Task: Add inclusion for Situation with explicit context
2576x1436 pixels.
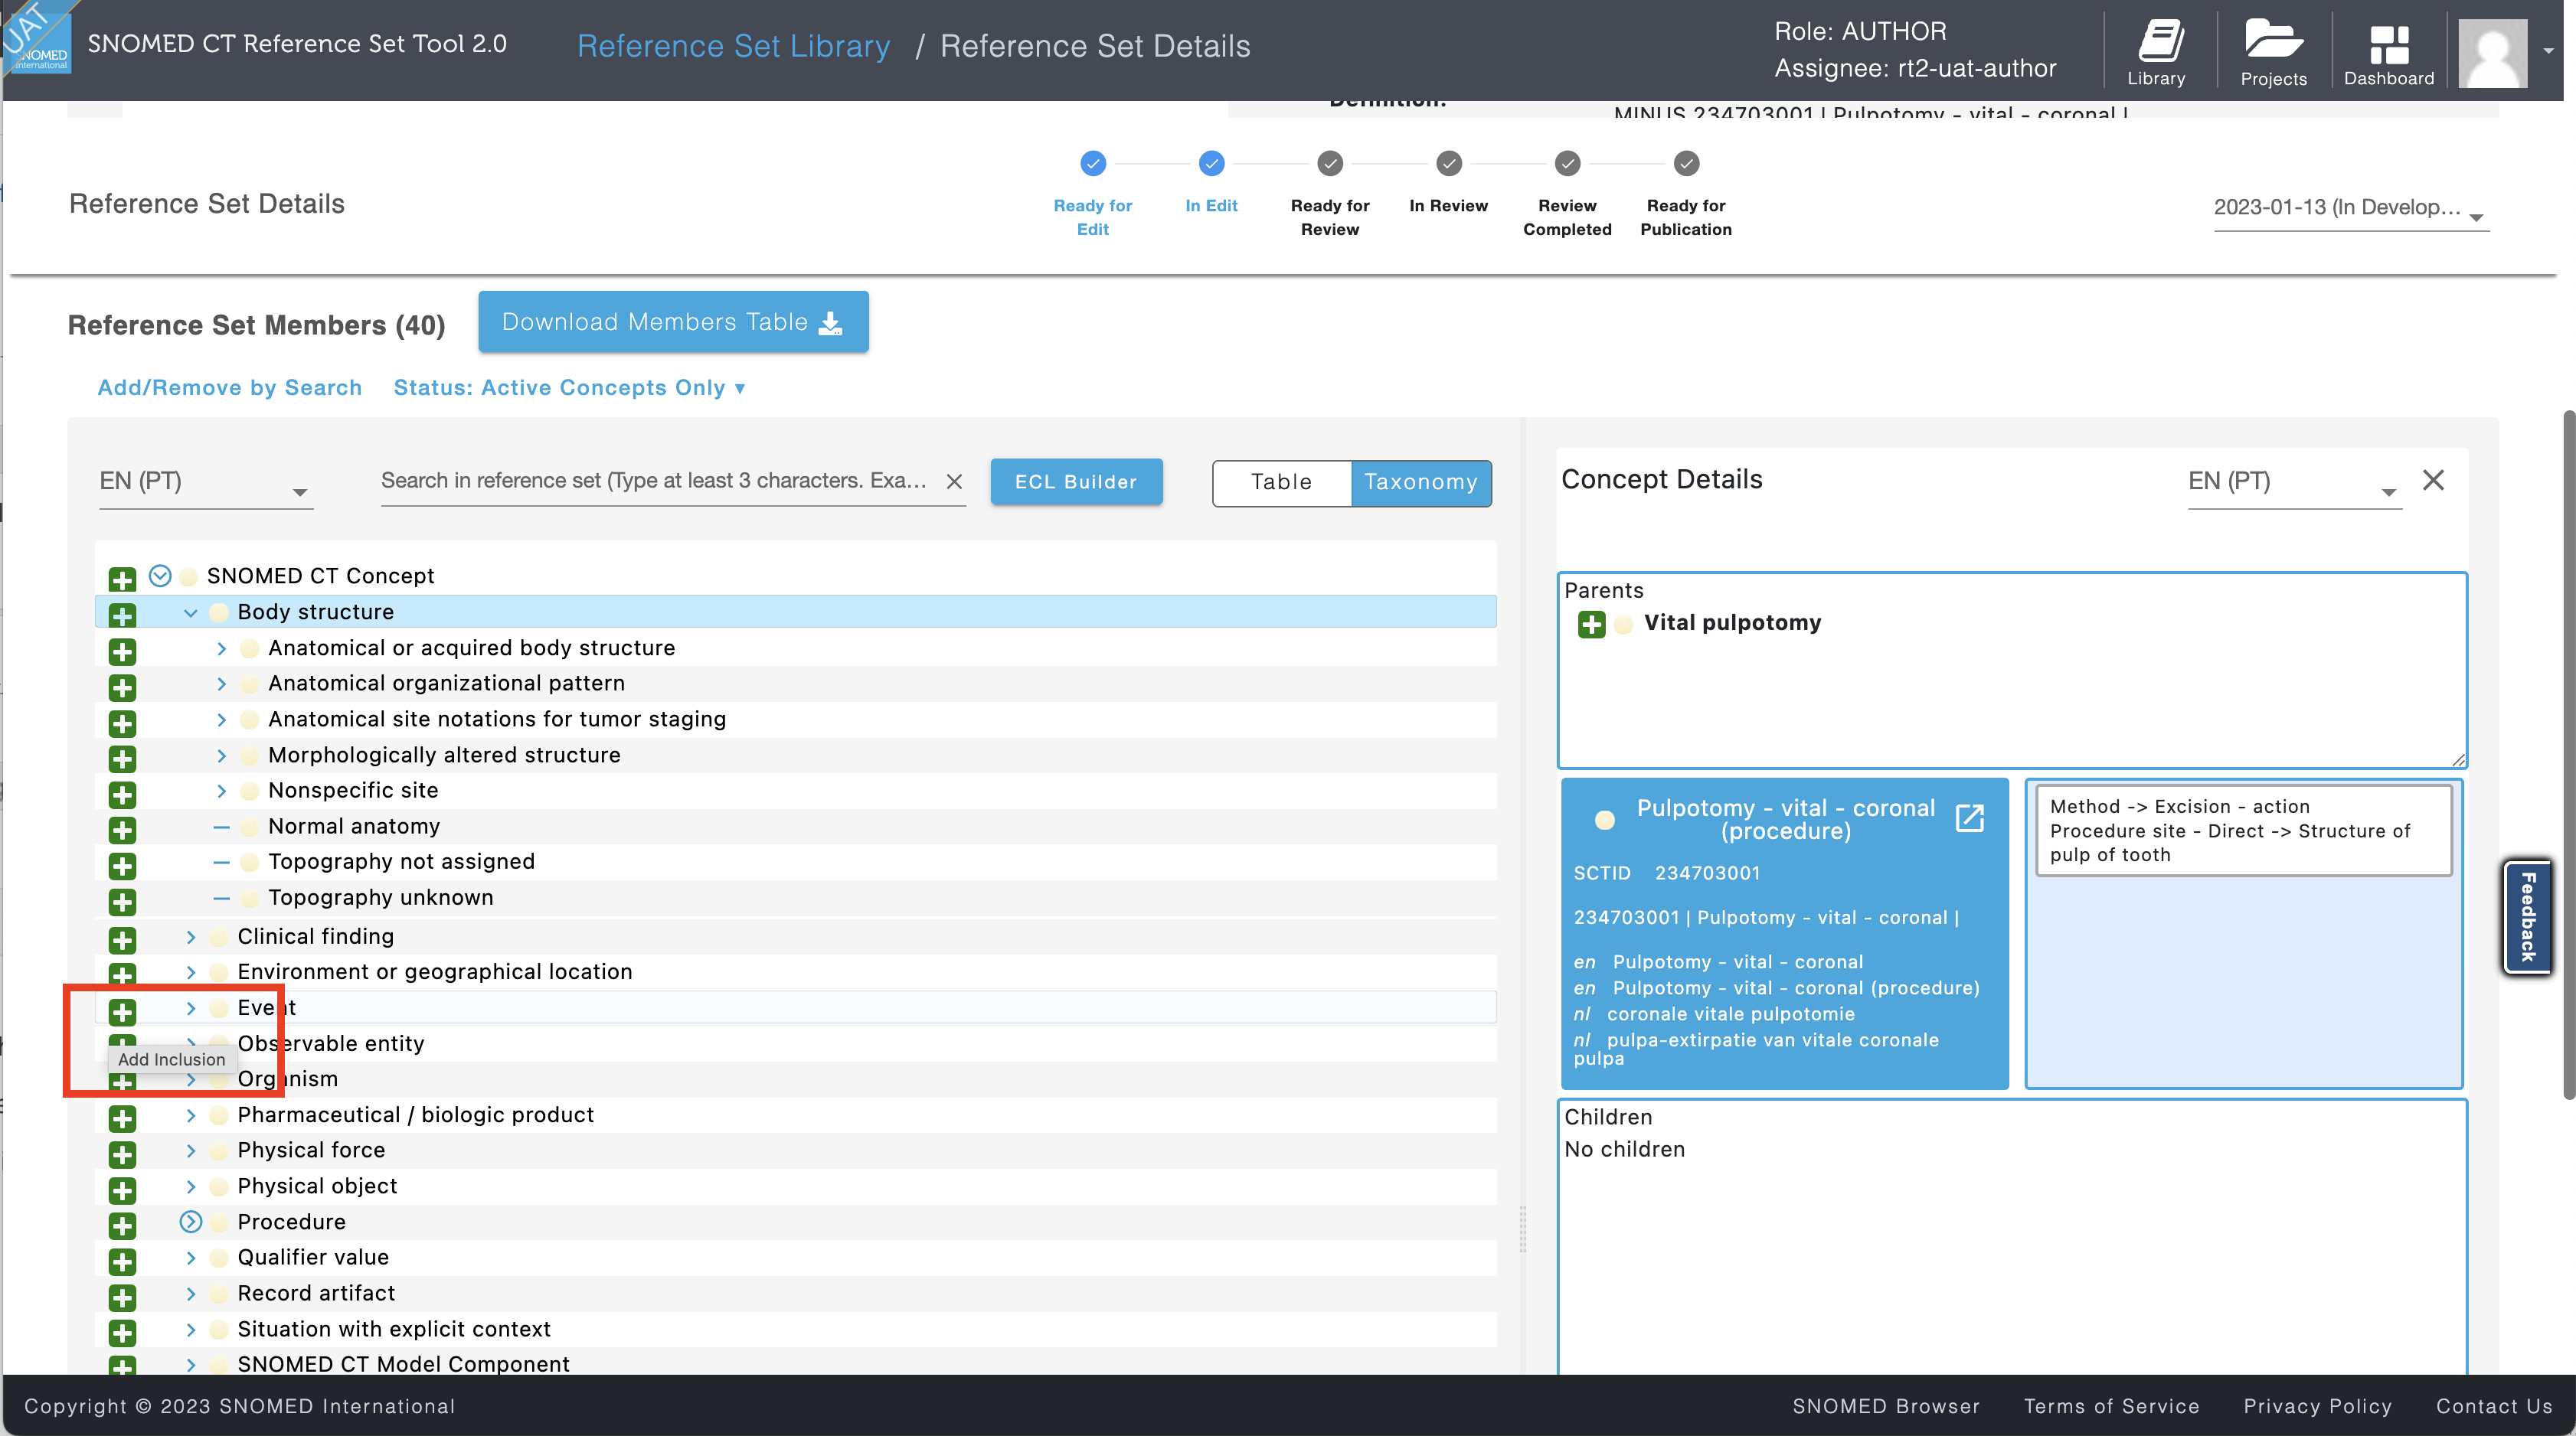Action: (x=122, y=1333)
